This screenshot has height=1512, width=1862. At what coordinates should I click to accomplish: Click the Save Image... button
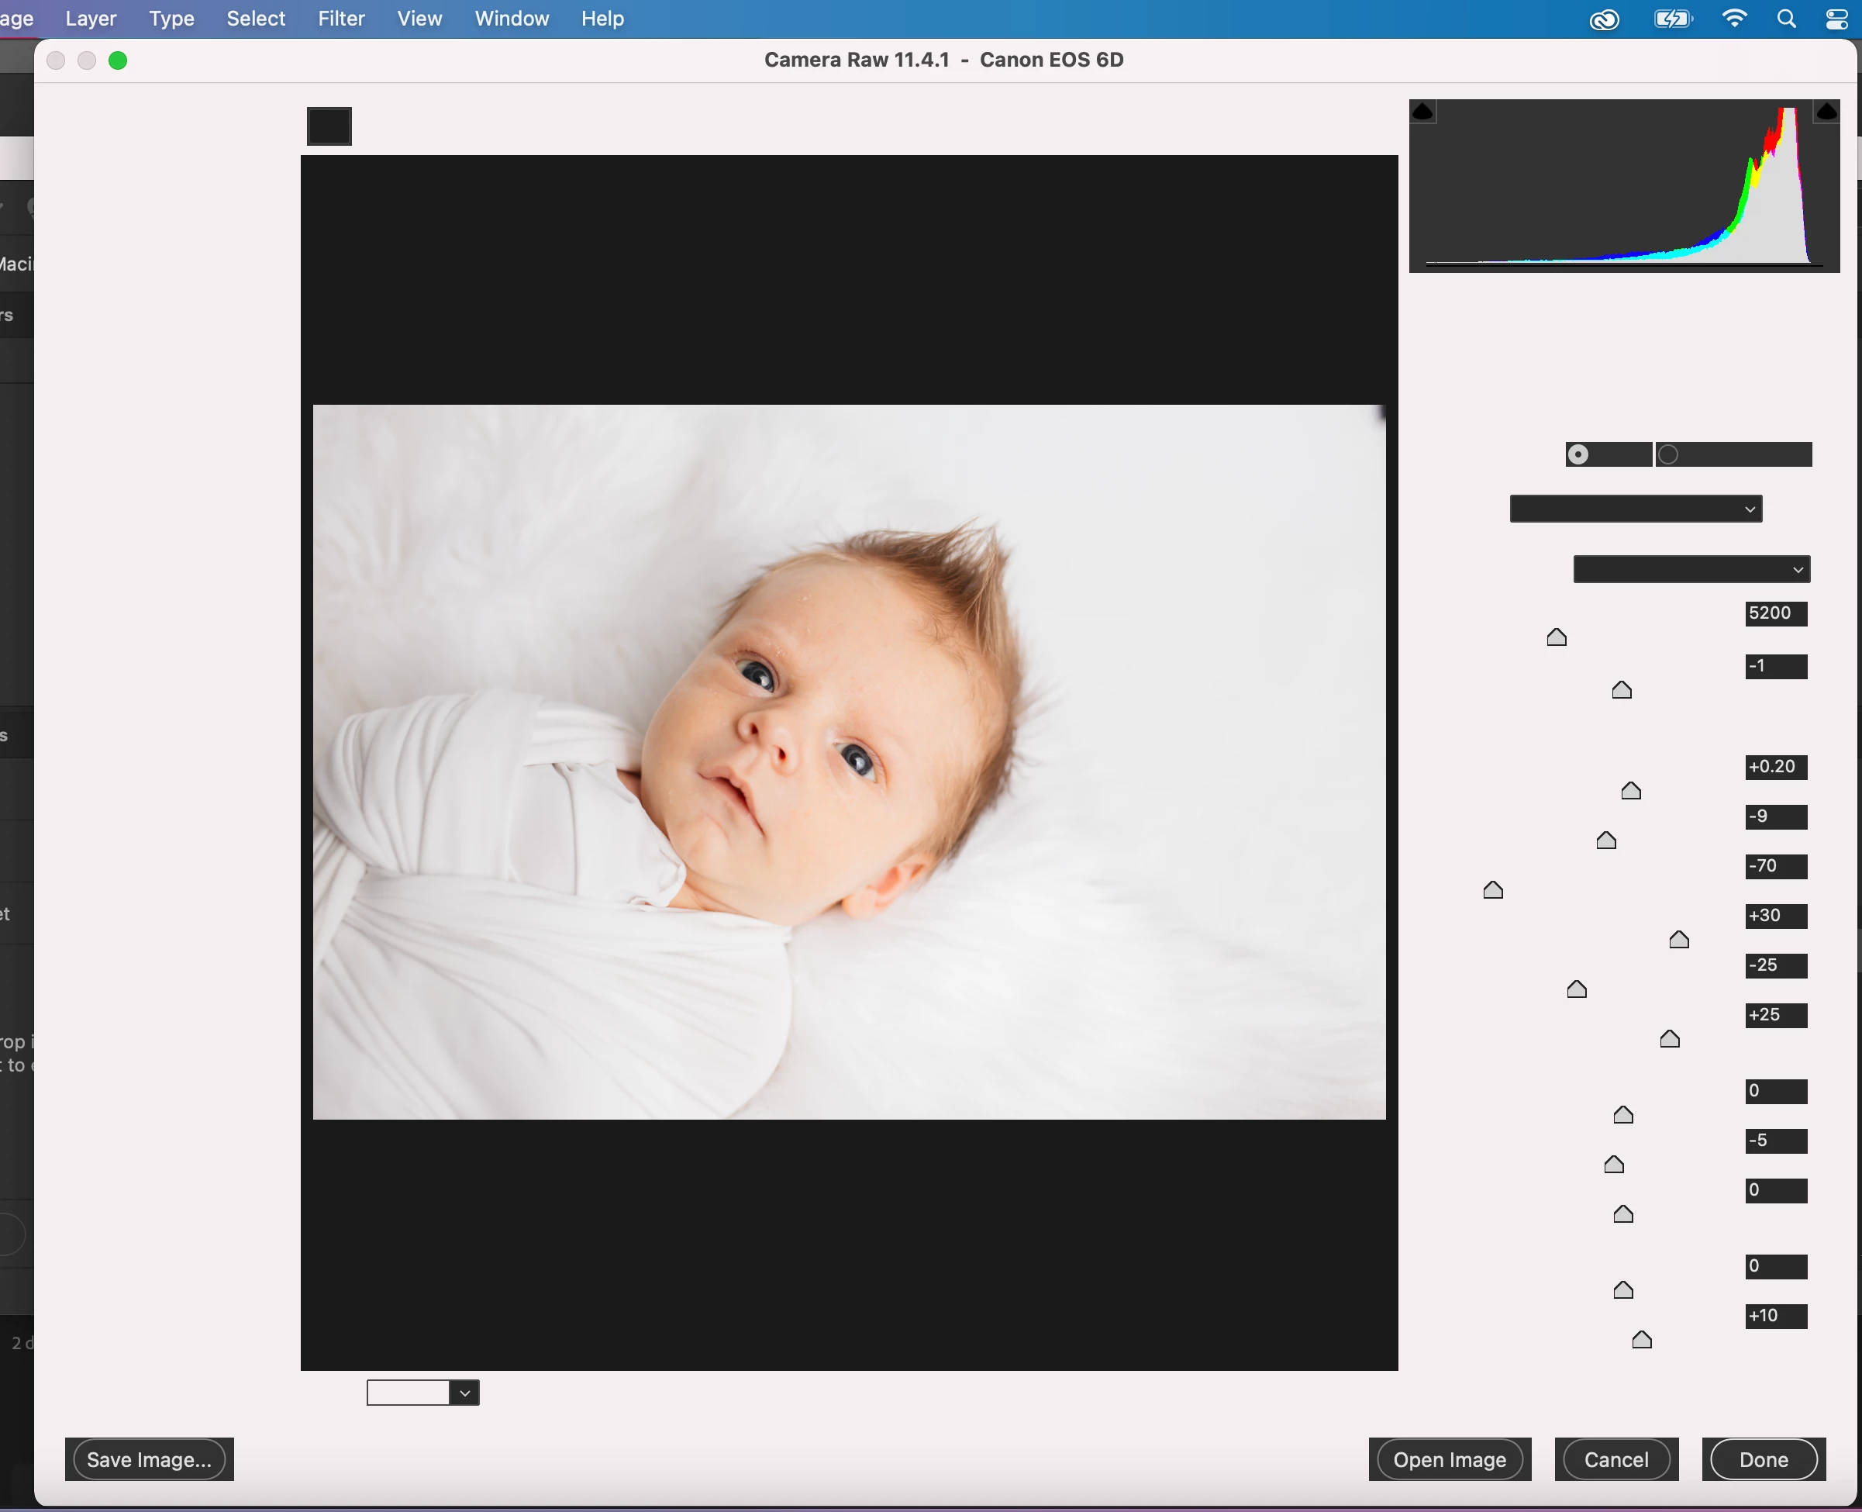(x=149, y=1460)
